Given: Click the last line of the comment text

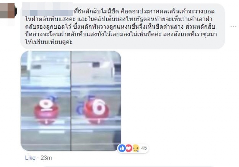Looking at the screenshot, I should click(49, 42).
